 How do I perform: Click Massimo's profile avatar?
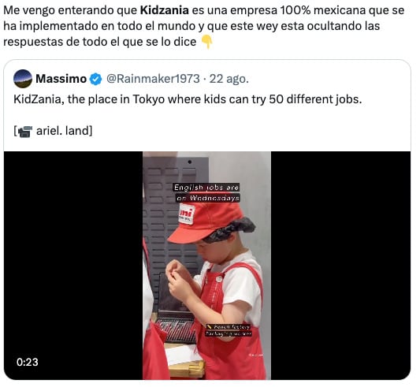(23, 79)
